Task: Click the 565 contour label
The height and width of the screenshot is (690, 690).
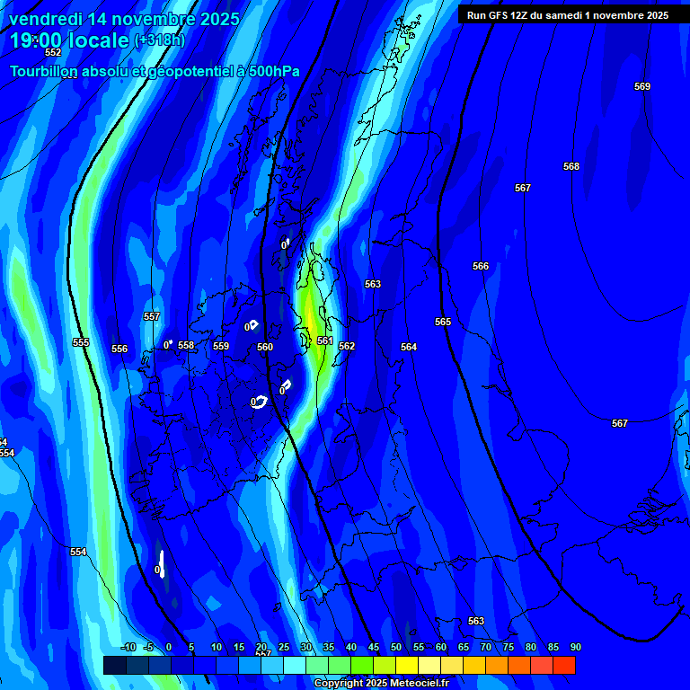Action: click(x=443, y=323)
